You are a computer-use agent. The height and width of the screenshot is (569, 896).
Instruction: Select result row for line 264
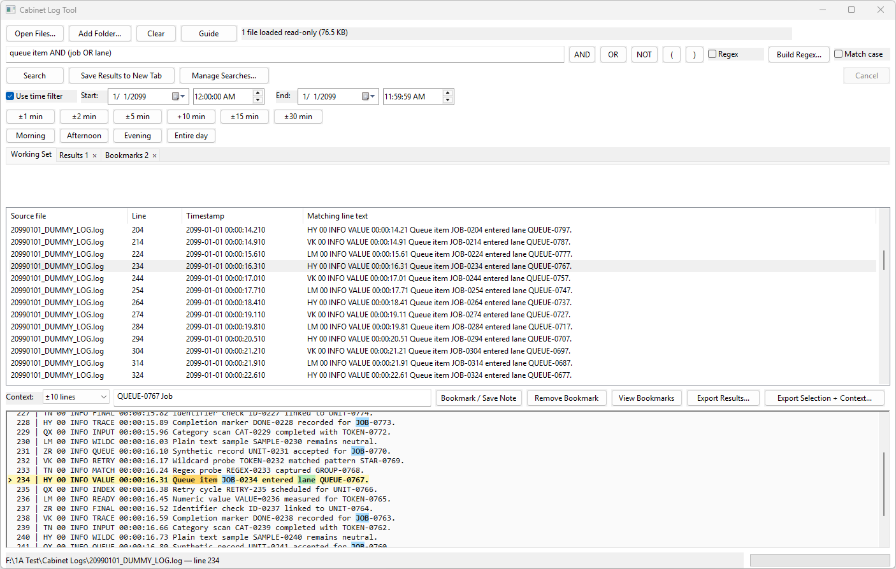click(x=442, y=303)
